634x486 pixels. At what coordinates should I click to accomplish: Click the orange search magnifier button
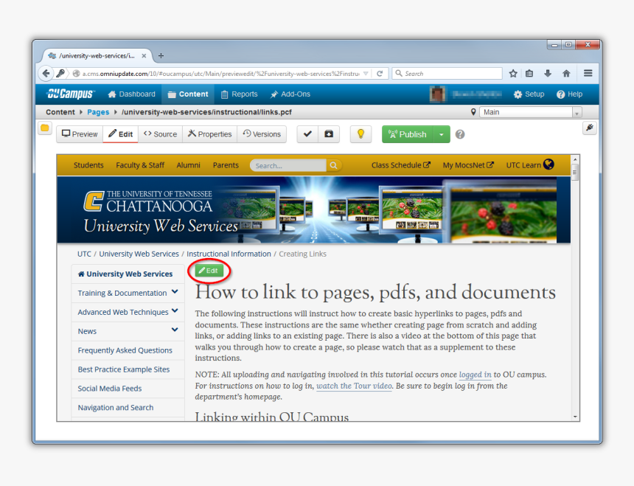click(x=333, y=165)
